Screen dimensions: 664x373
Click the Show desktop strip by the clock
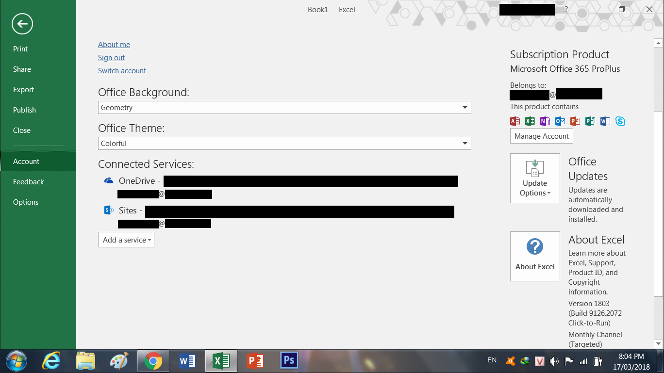point(660,361)
